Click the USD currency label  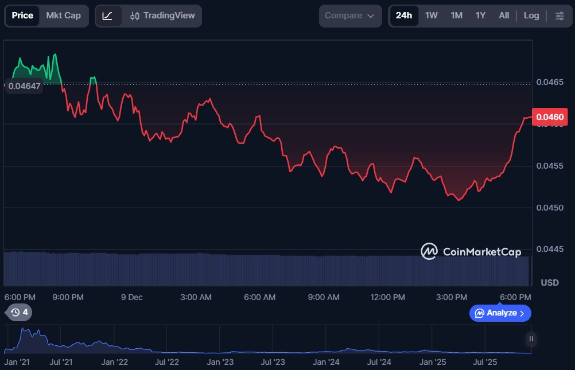click(550, 282)
